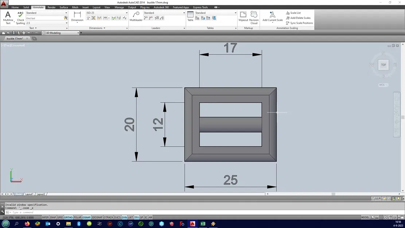Select the buckle 17mm drawing tab
This screenshot has height=228, width=405.
click(x=15, y=39)
